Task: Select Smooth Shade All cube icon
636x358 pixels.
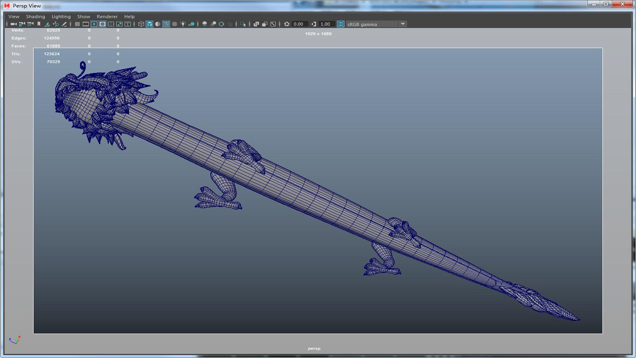Action: (x=149, y=24)
